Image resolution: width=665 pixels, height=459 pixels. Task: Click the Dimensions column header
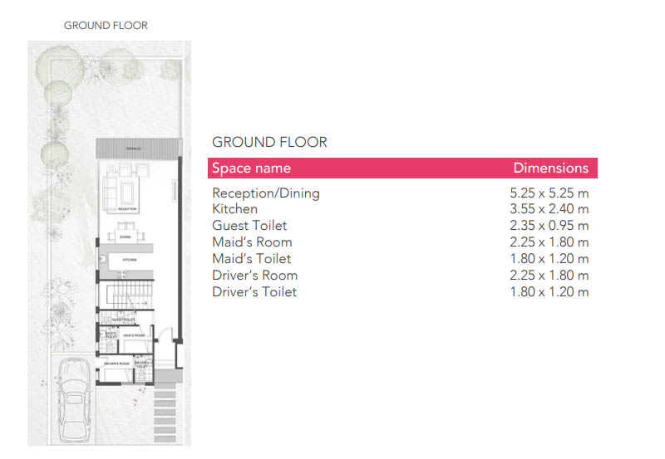(550, 168)
